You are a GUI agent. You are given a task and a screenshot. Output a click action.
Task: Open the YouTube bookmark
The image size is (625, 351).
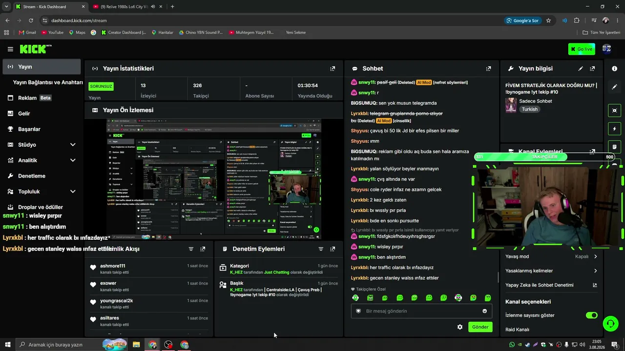(53, 33)
